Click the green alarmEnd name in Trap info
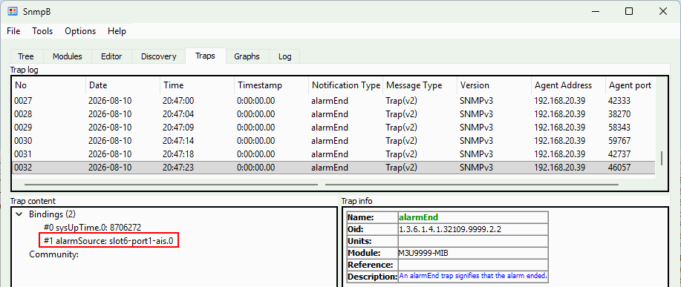Screen dimensions: 681x287 [419, 217]
